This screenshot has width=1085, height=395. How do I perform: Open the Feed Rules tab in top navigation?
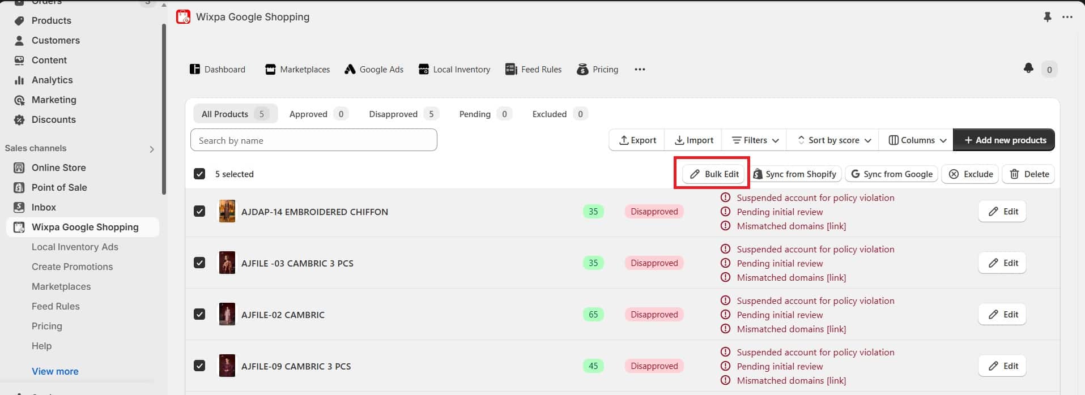[x=534, y=69]
